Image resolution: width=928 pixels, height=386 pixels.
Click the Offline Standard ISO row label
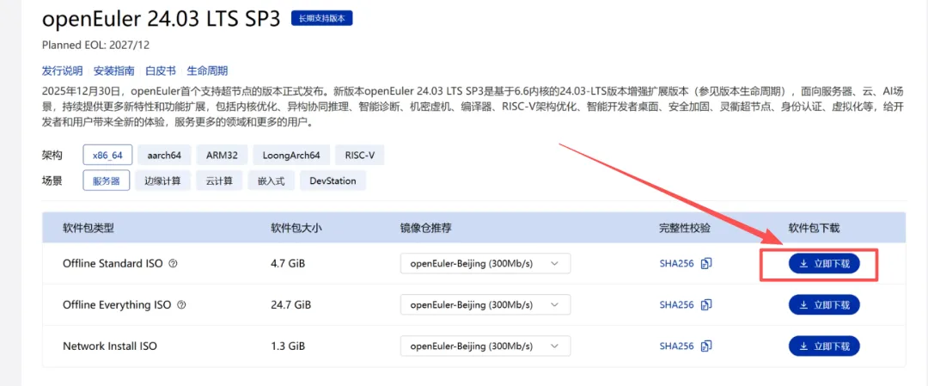113,264
